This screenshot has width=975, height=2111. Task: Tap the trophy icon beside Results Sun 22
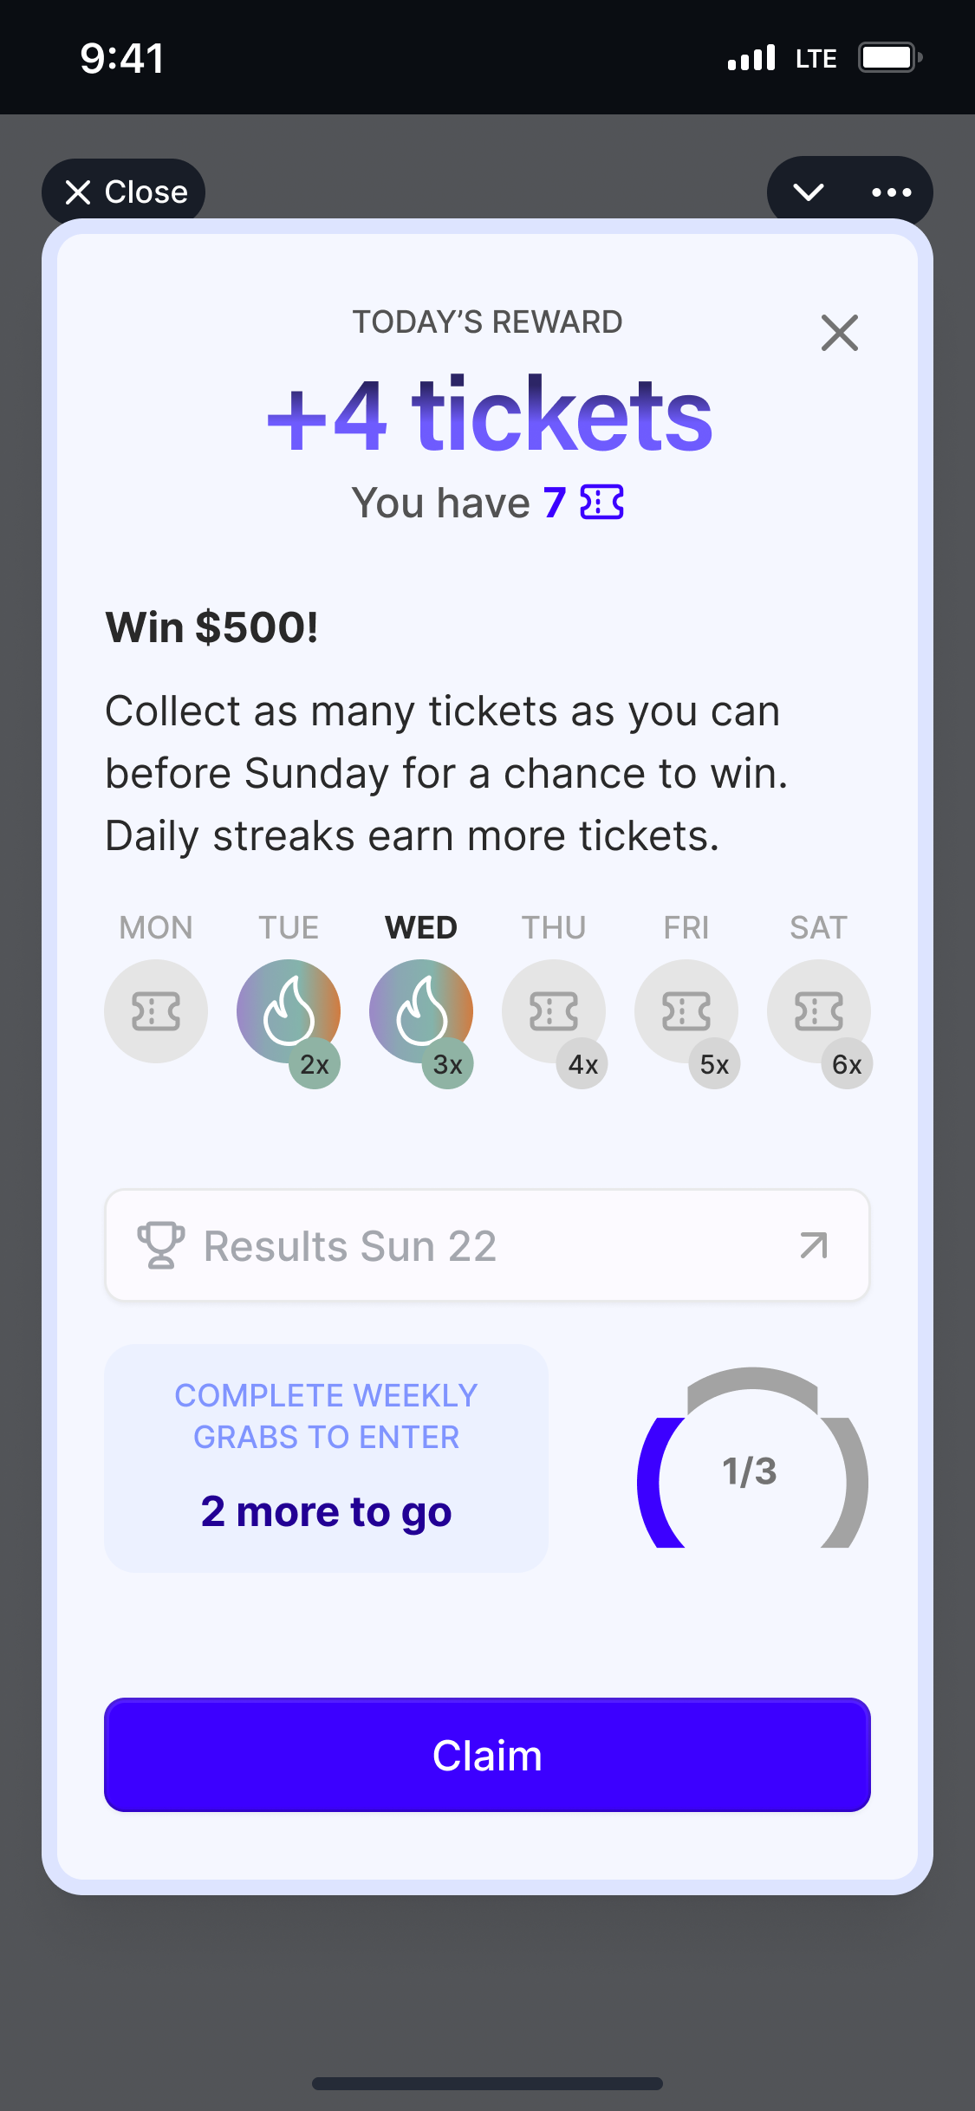[160, 1245]
